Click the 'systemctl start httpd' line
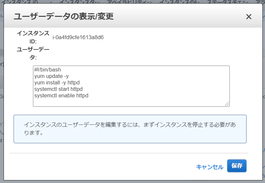265x183 pixels. [x=59, y=89]
